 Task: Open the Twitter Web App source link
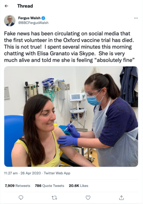coord(57,173)
